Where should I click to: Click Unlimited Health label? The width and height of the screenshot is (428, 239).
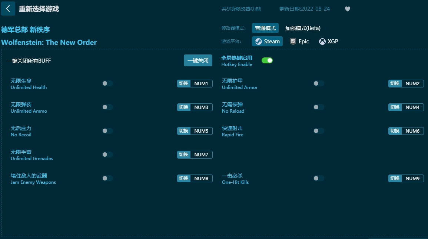click(x=29, y=87)
